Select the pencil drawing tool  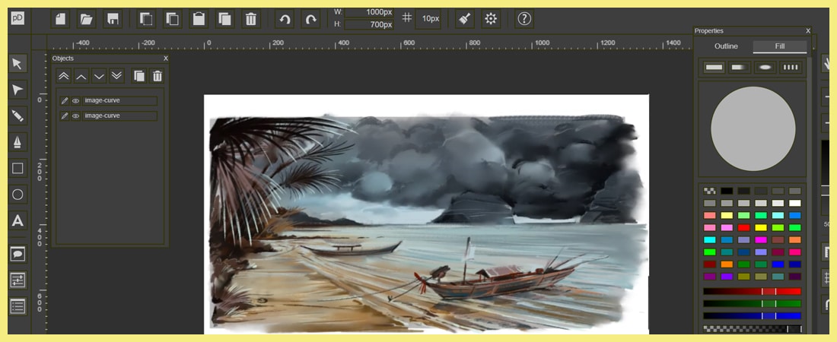click(18, 116)
